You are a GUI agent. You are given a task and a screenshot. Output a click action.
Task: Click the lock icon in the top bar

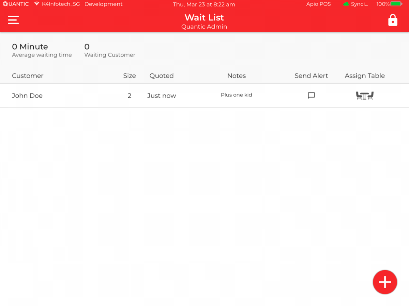(x=393, y=20)
